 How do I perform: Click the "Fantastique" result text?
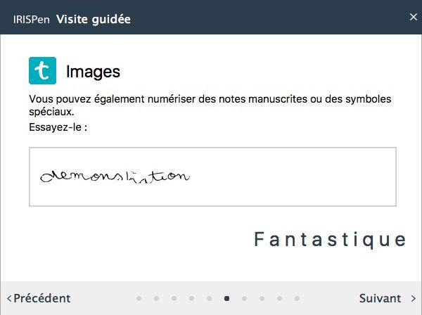pyautogui.click(x=330, y=240)
